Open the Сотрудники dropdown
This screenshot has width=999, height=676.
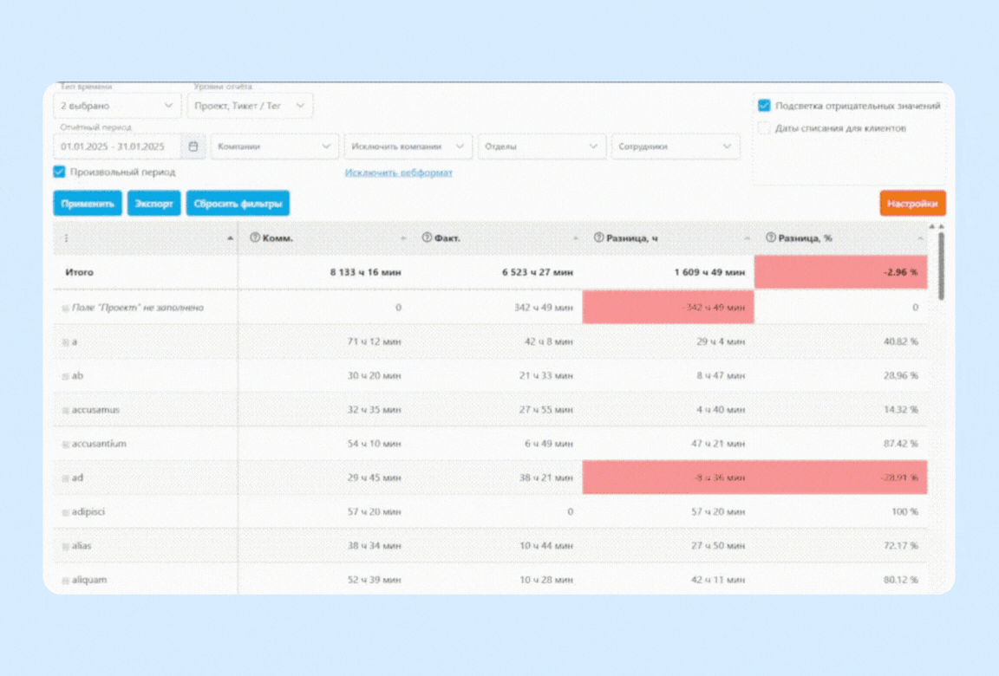pos(676,146)
